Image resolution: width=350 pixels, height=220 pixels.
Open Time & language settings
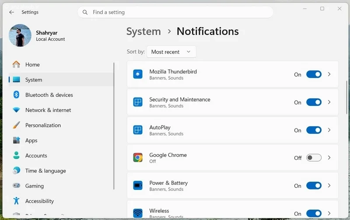[x=61, y=171]
